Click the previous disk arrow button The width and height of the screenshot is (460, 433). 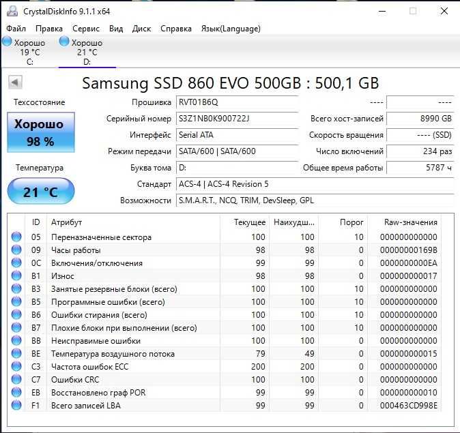15,83
